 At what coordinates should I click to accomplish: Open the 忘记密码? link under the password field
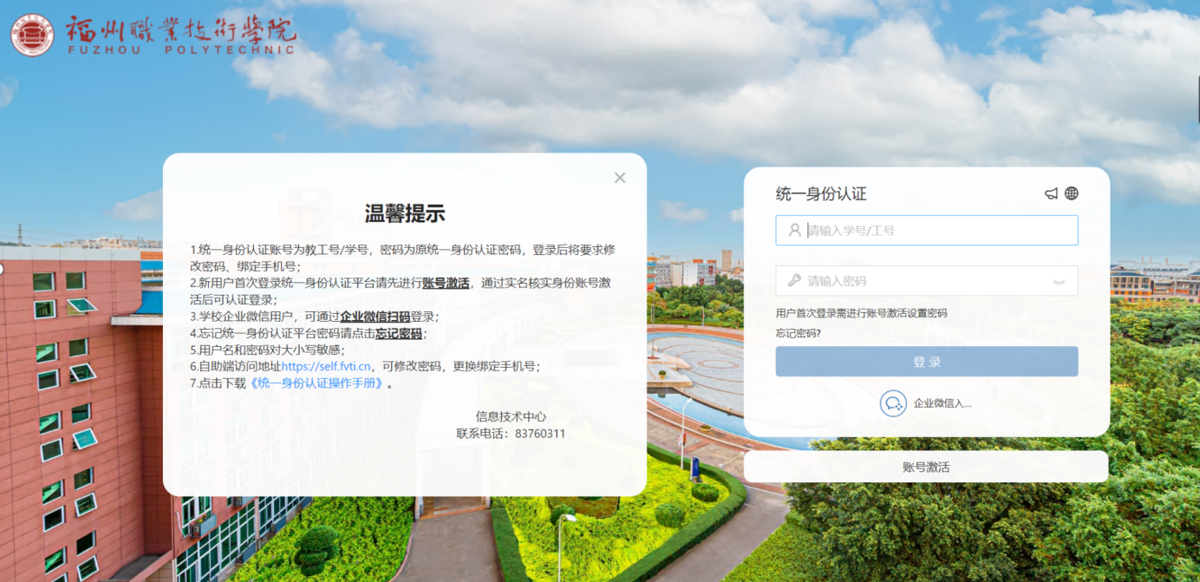tap(798, 333)
